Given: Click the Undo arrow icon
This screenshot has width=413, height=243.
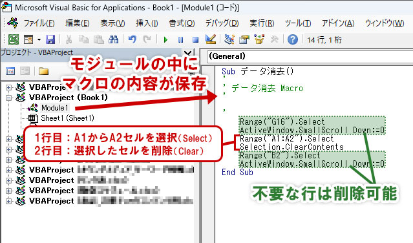Looking at the screenshot, I should [x=132, y=40].
